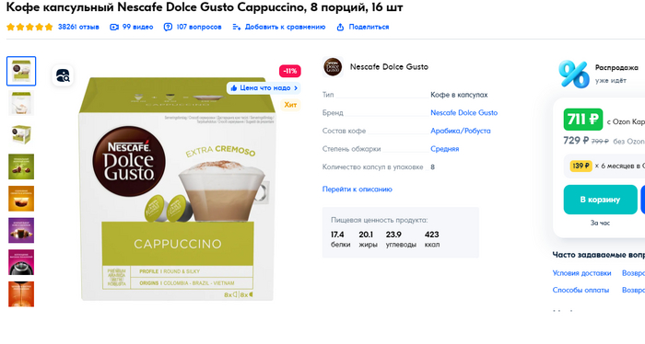
Task: Select the purple packaging thumbnail
Action: point(21,230)
